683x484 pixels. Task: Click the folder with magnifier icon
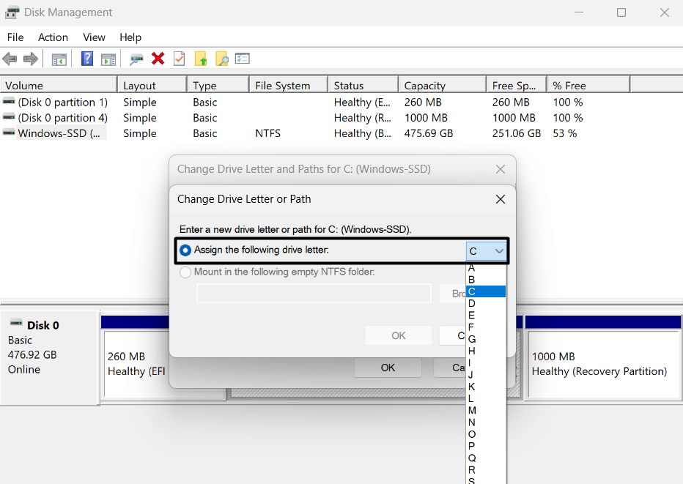click(x=221, y=59)
